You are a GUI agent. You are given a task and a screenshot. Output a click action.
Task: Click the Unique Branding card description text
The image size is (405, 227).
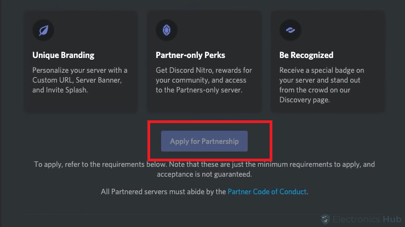point(80,80)
